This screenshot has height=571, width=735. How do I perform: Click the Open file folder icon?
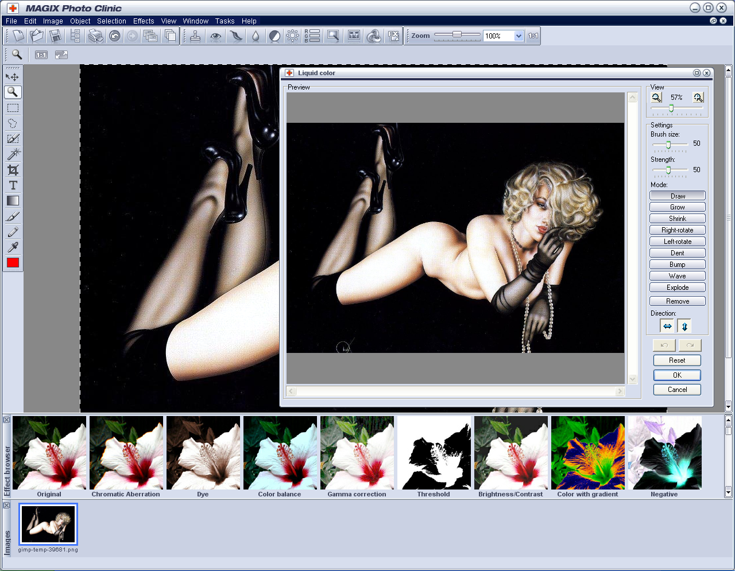pyautogui.click(x=37, y=36)
